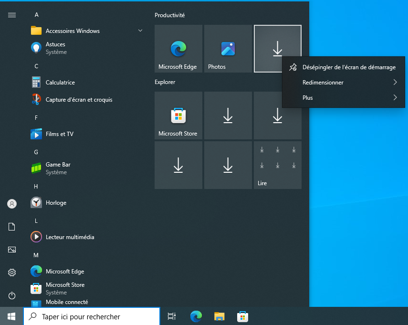Select the pending download tile in Productivité

pos(277,49)
